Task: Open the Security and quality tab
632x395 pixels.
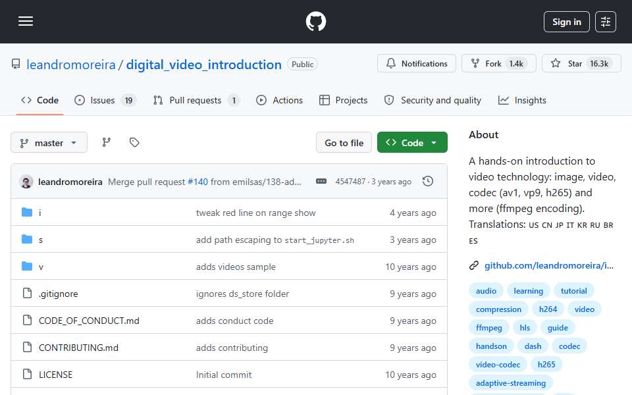Action: (x=433, y=100)
